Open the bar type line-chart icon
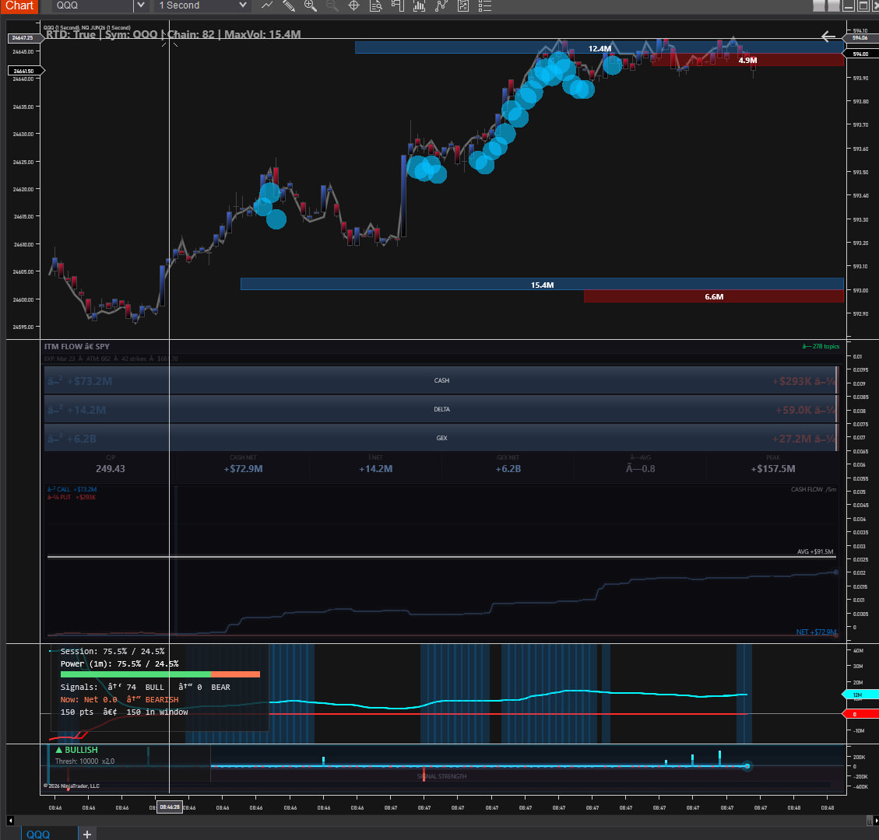The width and height of the screenshot is (879, 840). [267, 5]
